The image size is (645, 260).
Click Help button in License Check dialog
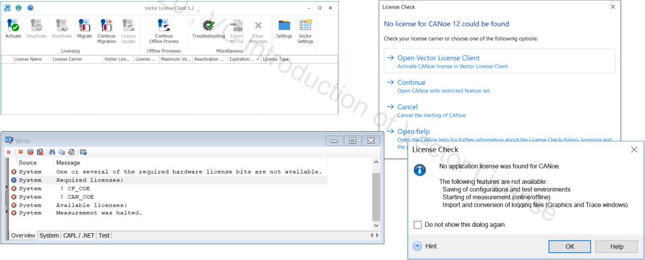(x=617, y=246)
